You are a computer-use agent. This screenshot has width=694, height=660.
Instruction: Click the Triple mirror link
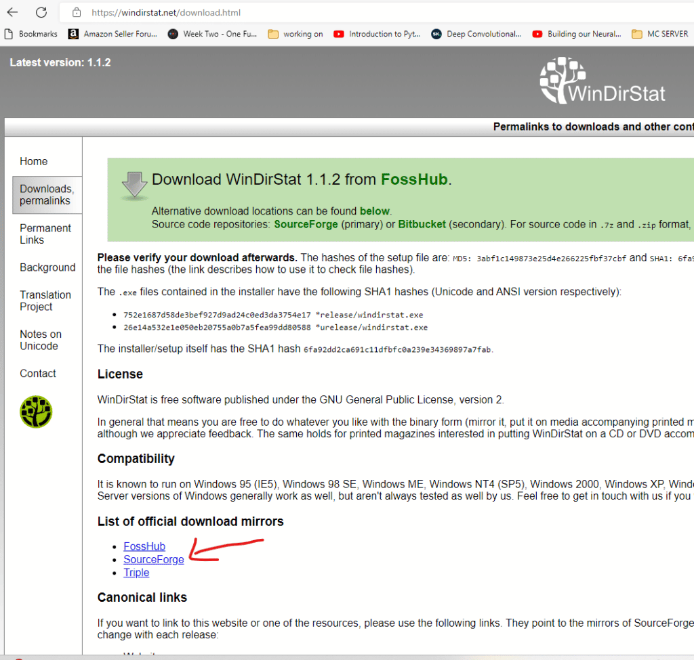click(x=136, y=573)
